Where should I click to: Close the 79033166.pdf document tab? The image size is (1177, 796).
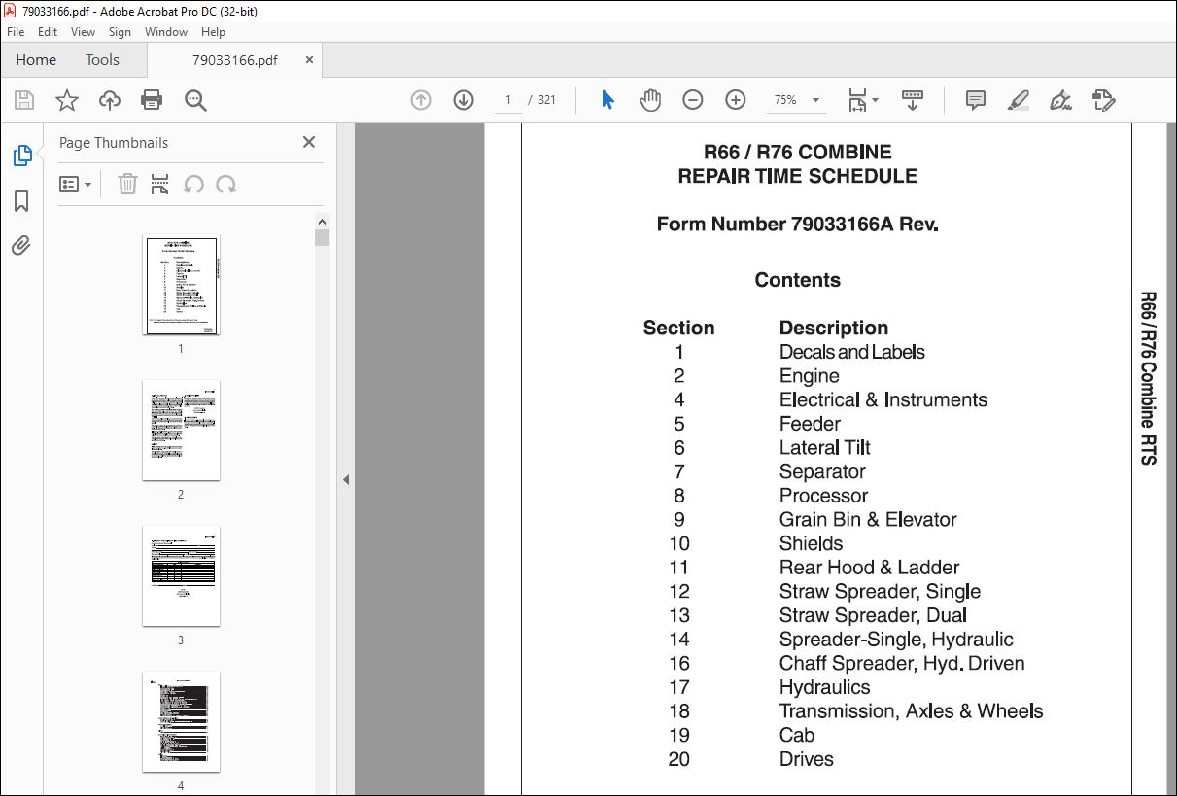(309, 59)
